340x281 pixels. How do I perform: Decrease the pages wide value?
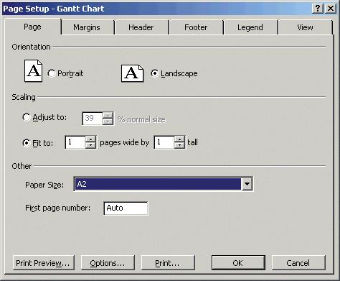click(90, 145)
